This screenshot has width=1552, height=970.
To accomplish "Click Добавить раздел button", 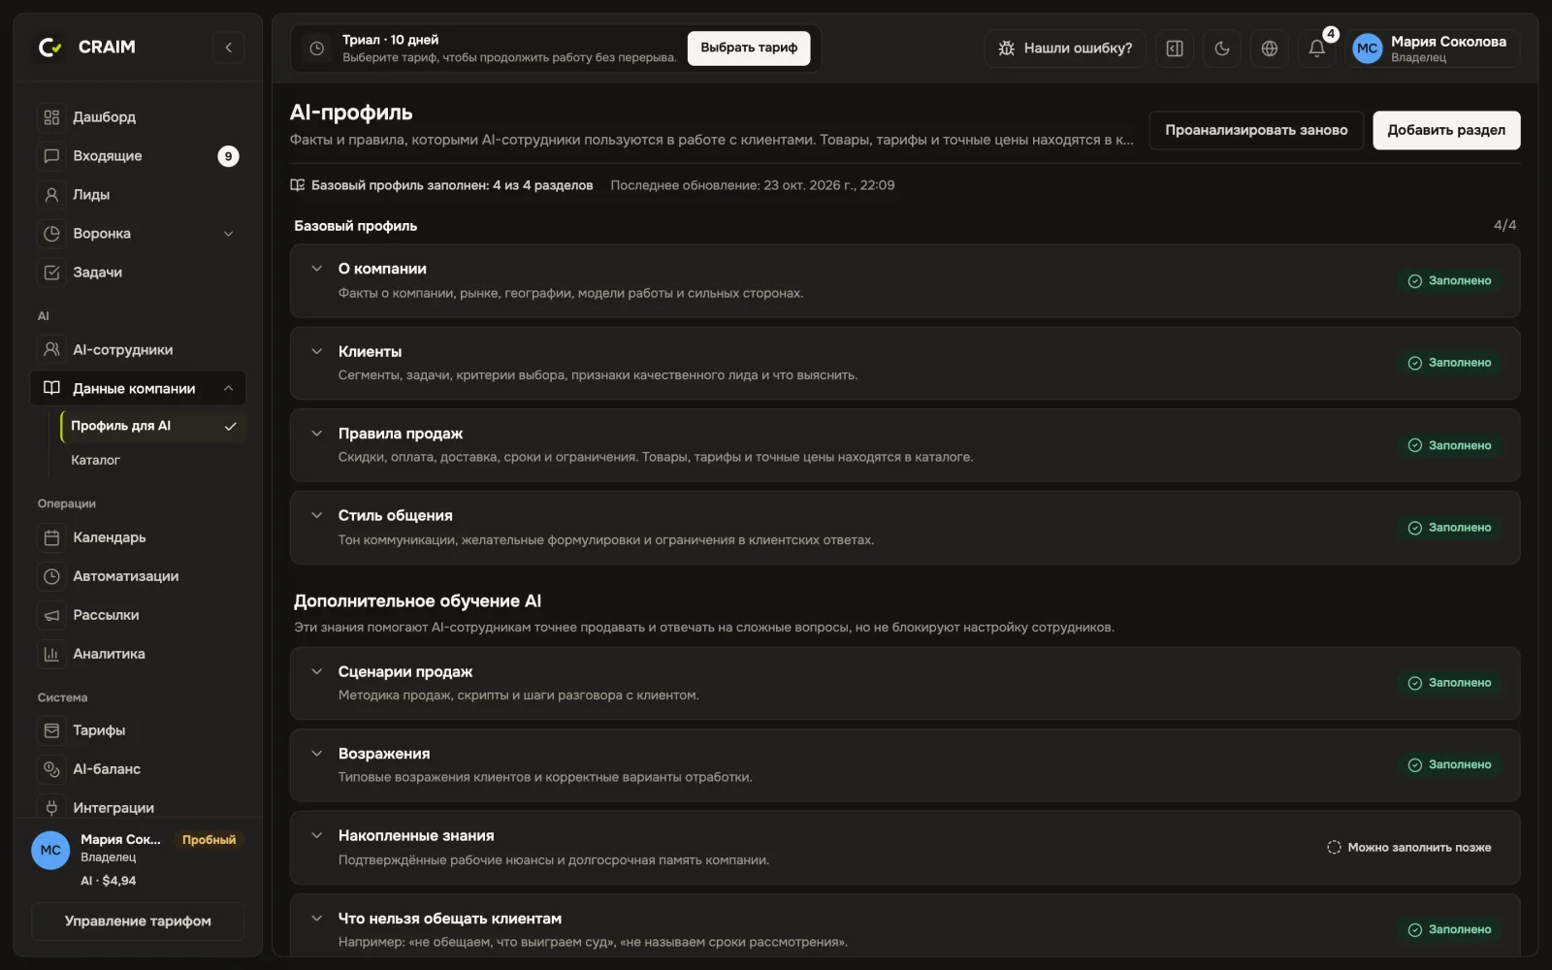I will click(1446, 130).
